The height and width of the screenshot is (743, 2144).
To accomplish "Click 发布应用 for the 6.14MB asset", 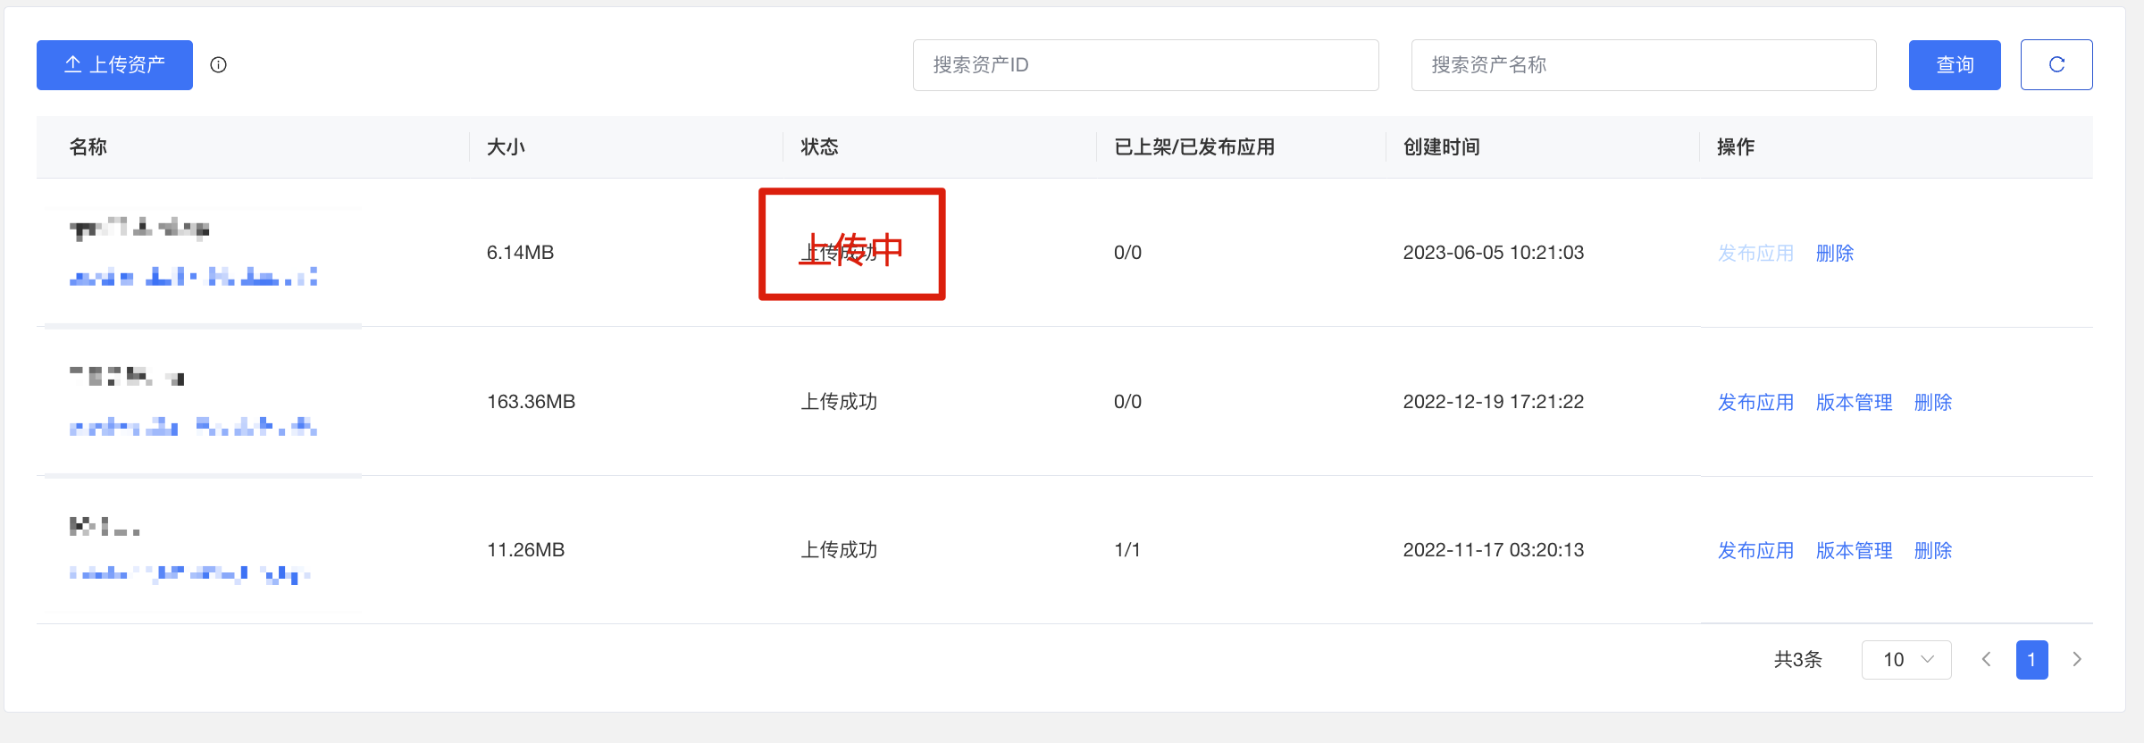I will tap(1755, 253).
